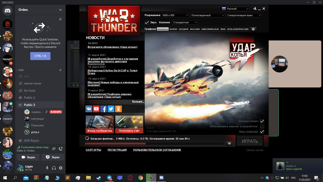
Task: Deafen headphones in Discord user panel
Action: (54, 168)
